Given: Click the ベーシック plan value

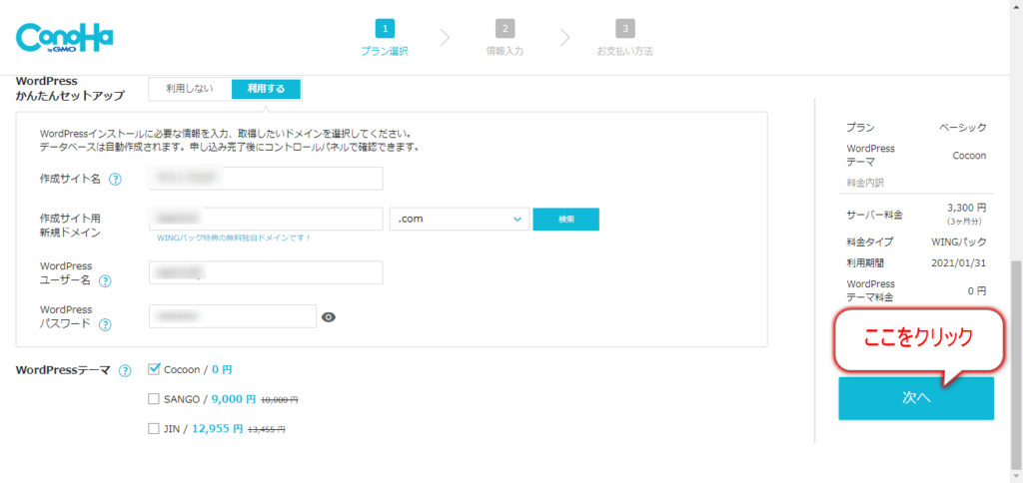Looking at the screenshot, I should (963, 128).
